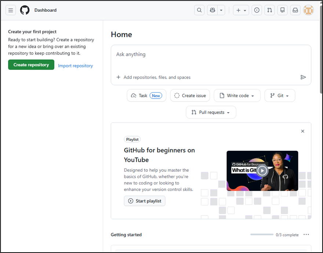Click the green Create repository button
This screenshot has height=253, width=323.
tap(31, 65)
